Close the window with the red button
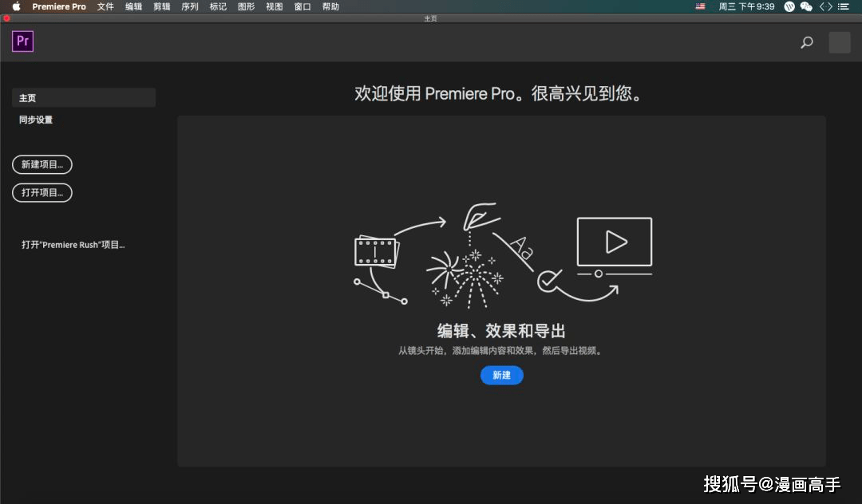Viewport: 862px width, 504px height. (6, 18)
